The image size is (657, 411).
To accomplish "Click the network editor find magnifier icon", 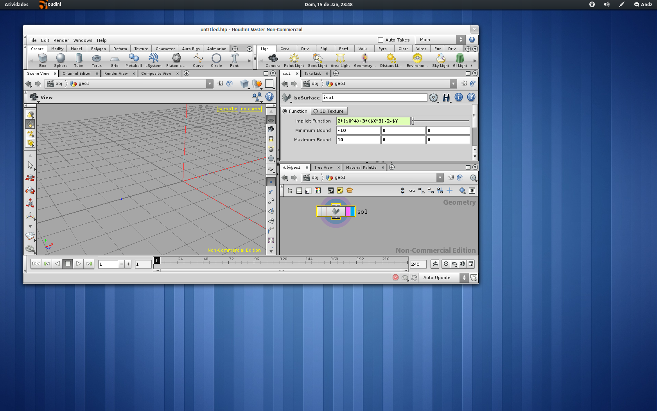I will click(x=462, y=191).
